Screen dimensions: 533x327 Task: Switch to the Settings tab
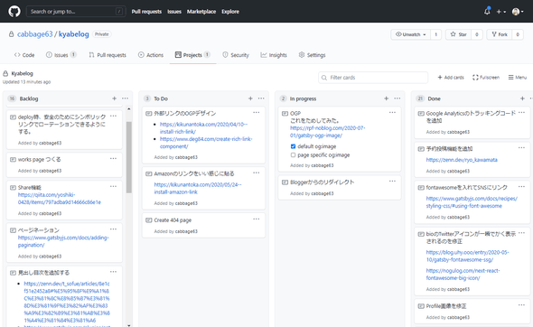point(312,55)
